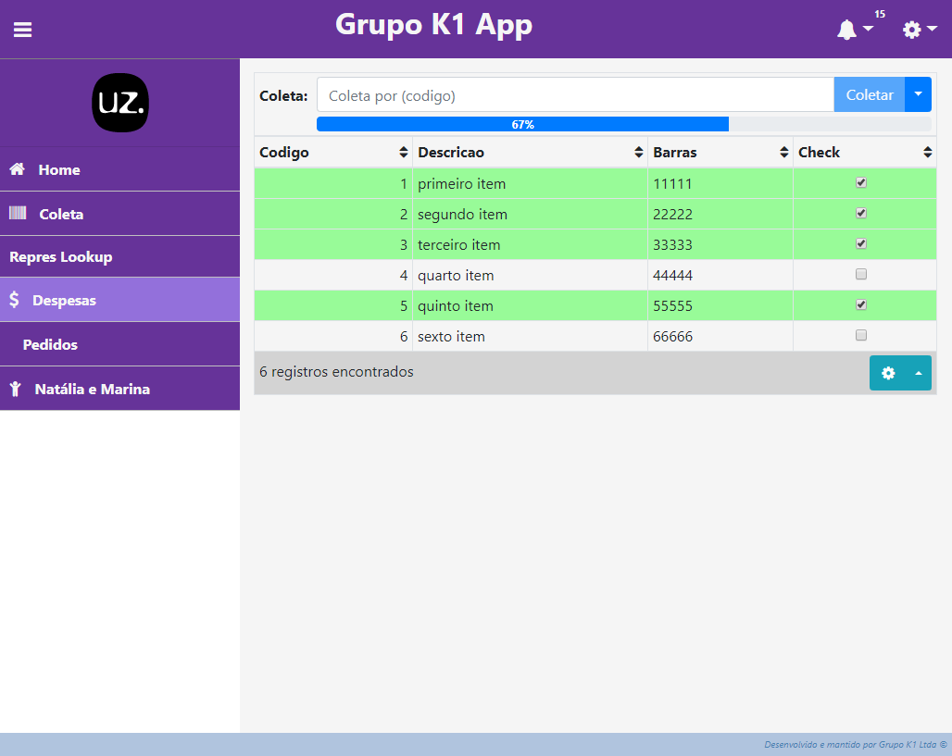Expand the footer caret-up dropdown

[919, 373]
